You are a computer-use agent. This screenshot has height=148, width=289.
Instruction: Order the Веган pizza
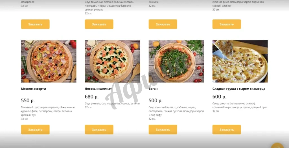(163, 129)
